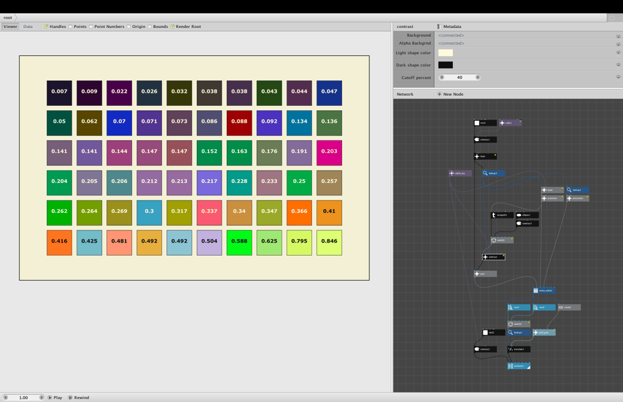Select the pair node
Image resolution: width=623 pixels, height=402 pixels.
(x=485, y=274)
